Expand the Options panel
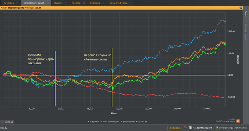Viewport: 249px width, 131px height. tap(7, 122)
